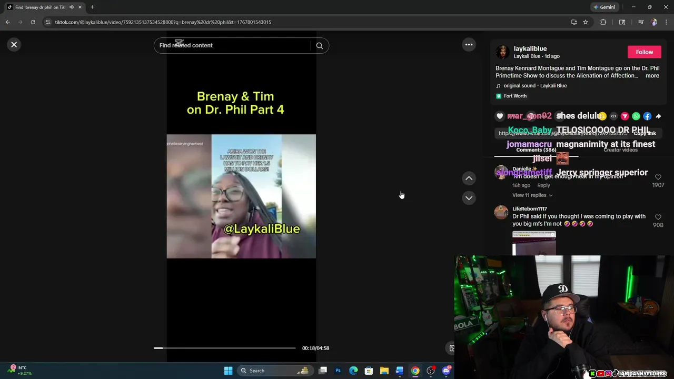The image size is (674, 379).
Task: Click the video to pause playback
Action: (241, 196)
